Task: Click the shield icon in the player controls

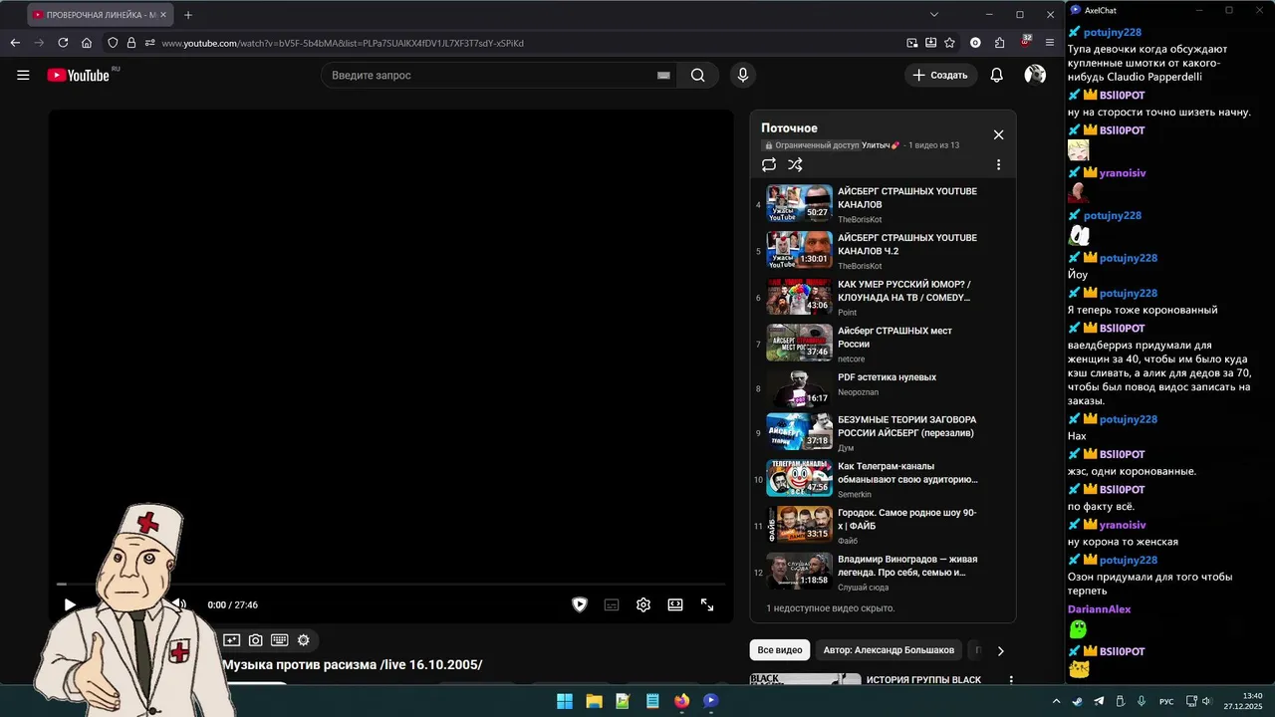Action: tap(580, 604)
